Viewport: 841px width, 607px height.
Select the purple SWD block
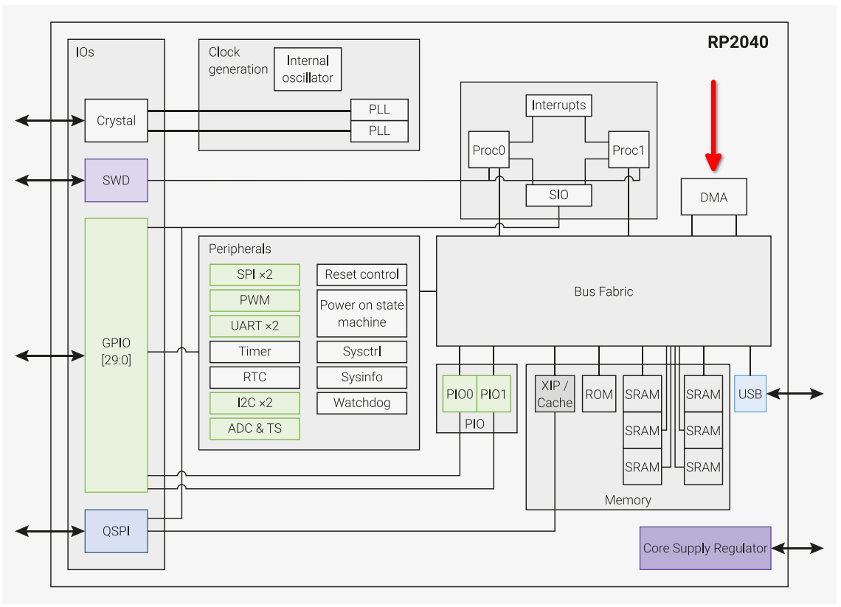click(116, 181)
